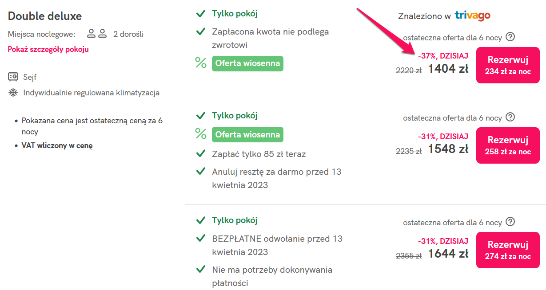Click the safe (Sejf) amenity icon
Viewport: 546px width, 290px height.
coord(13,77)
